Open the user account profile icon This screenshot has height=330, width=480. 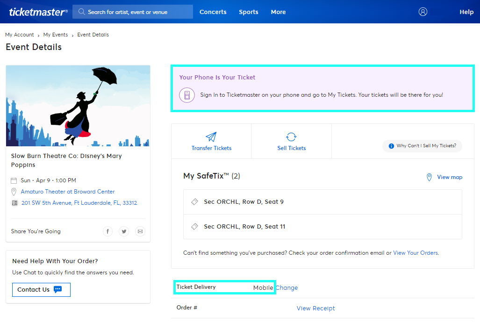tap(423, 12)
